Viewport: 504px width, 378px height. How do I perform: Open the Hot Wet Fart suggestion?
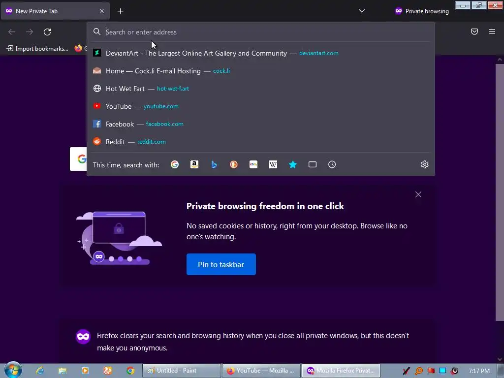click(261, 89)
